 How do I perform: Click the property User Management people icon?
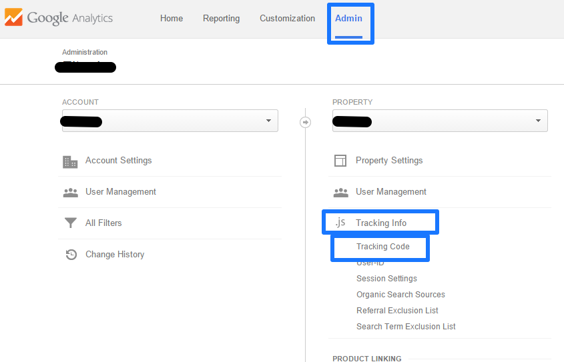tap(340, 193)
